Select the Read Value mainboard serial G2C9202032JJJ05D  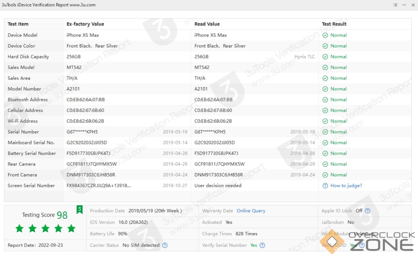(215, 143)
